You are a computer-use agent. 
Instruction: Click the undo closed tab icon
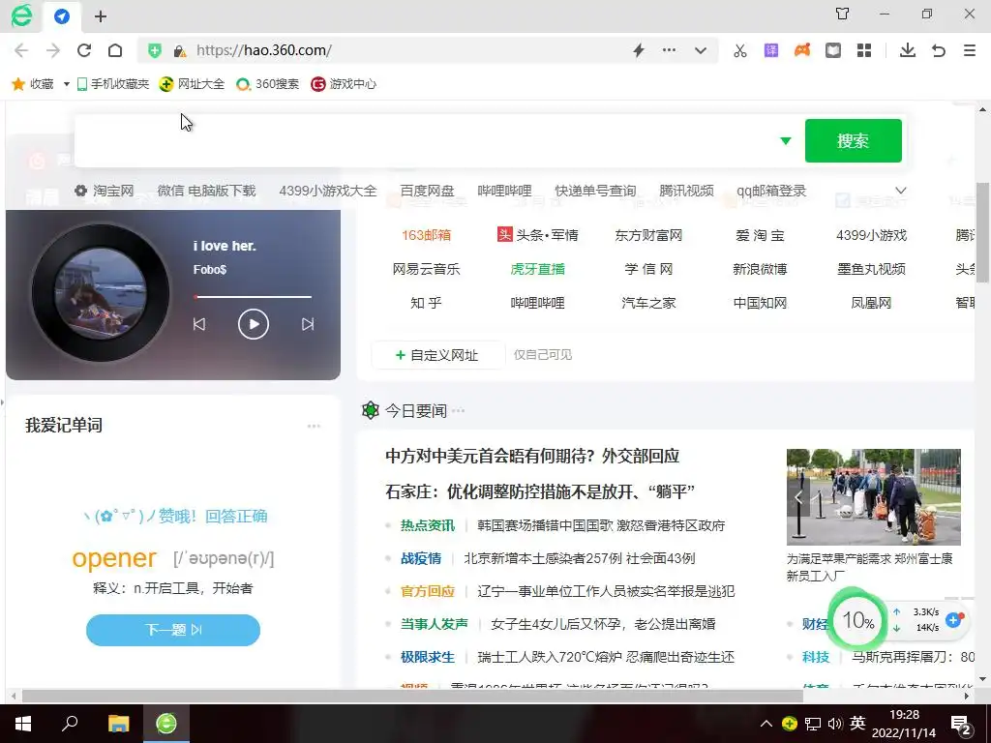tap(939, 50)
